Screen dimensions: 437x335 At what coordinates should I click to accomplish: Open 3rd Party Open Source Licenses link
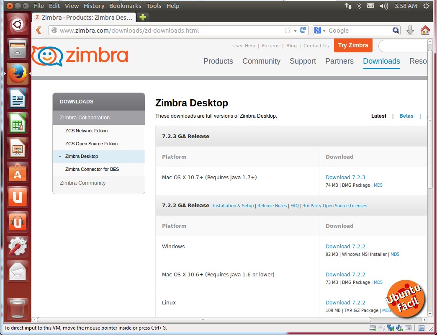335,206
